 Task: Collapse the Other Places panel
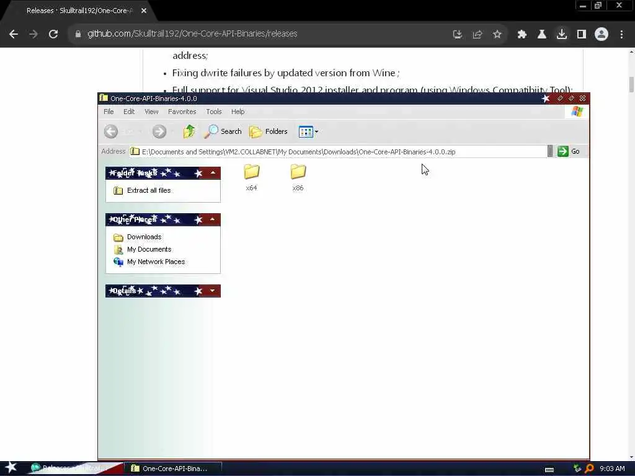pyautogui.click(x=213, y=219)
